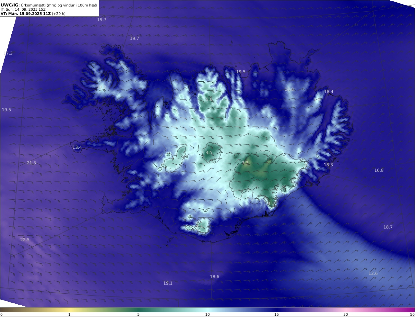The height and width of the screenshot is (317, 415).
Task: Click the 19.1 value label on the map
Action: pos(168,283)
